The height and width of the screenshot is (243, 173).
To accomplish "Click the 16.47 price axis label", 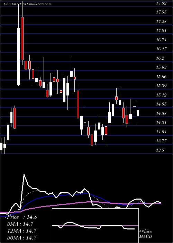I will coord(161,49).
